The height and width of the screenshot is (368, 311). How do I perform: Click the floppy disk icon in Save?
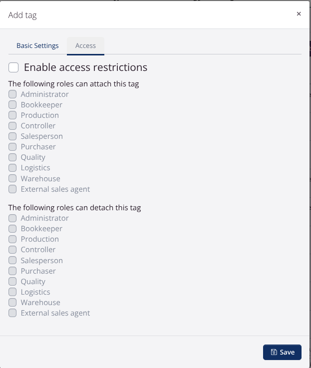pyautogui.click(x=274, y=352)
